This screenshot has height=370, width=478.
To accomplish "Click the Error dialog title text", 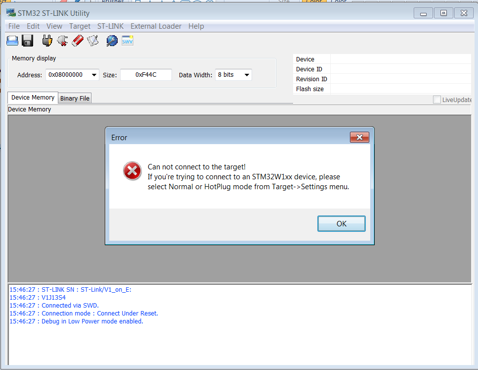I will (x=119, y=138).
